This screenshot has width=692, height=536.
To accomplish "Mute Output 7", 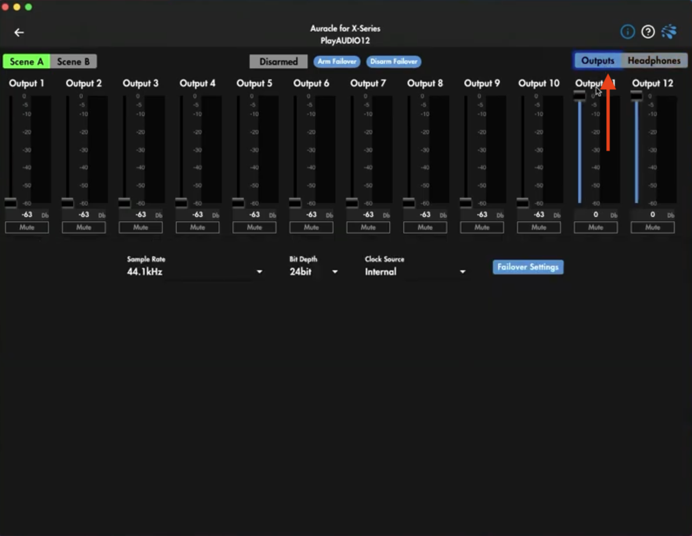I will [368, 227].
